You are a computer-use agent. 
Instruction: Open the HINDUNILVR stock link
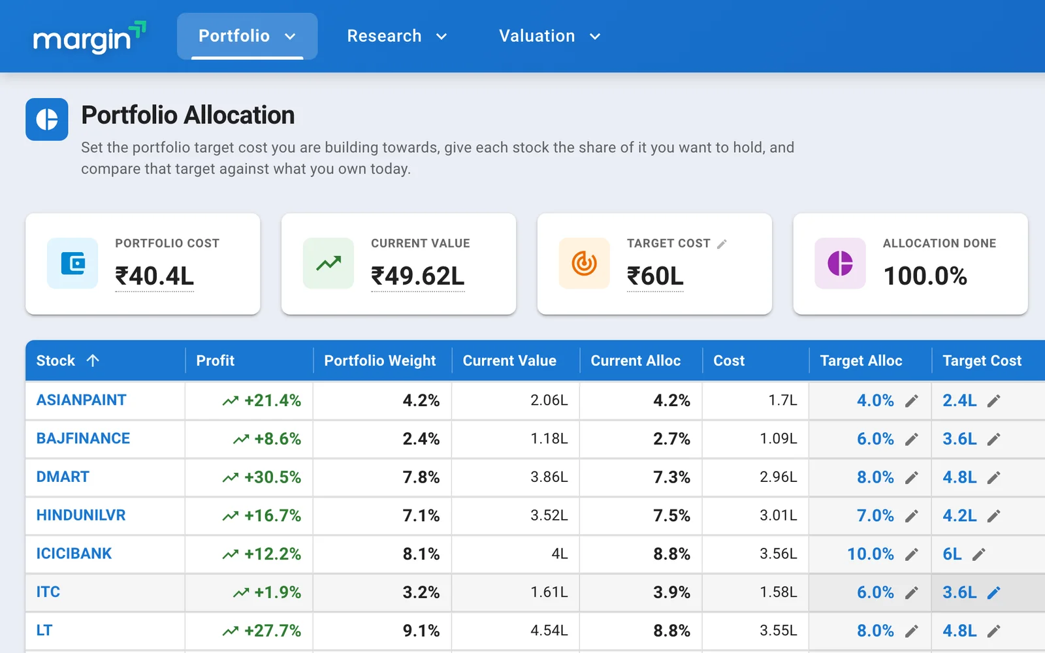[x=81, y=515]
